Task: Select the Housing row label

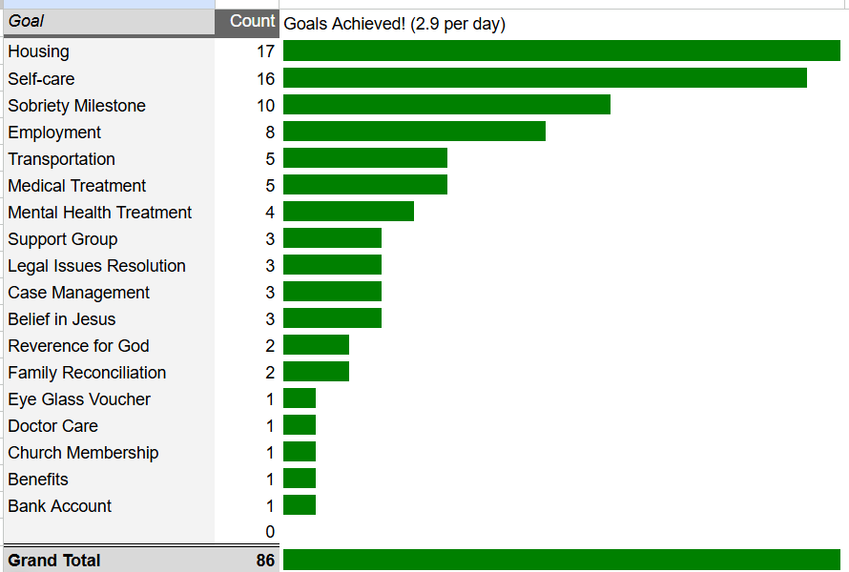Action: [x=38, y=51]
